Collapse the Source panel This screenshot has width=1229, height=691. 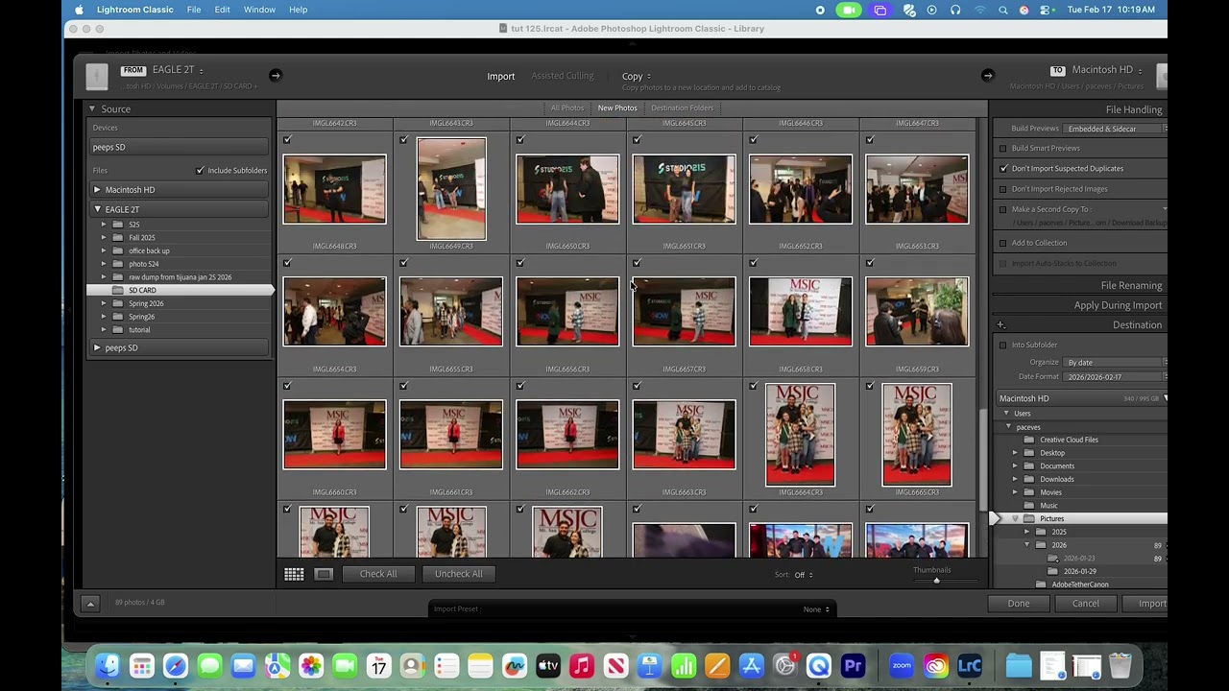(x=92, y=109)
